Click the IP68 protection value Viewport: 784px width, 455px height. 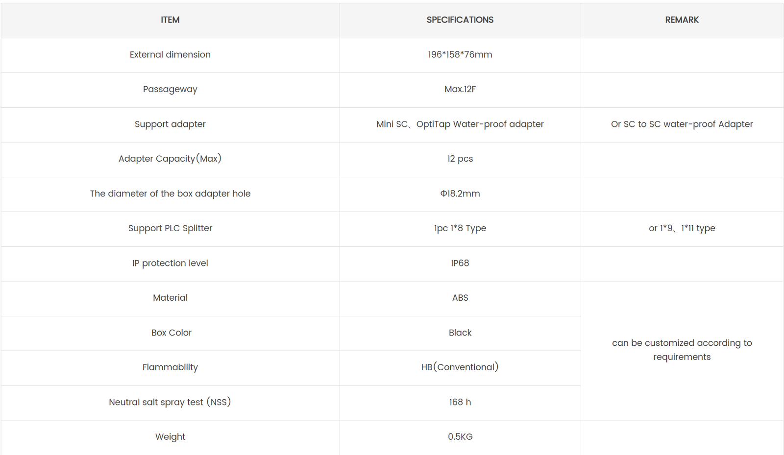click(x=460, y=263)
